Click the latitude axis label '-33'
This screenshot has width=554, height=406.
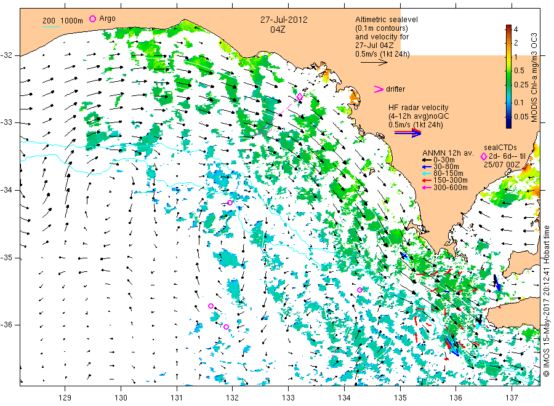(x=7, y=122)
